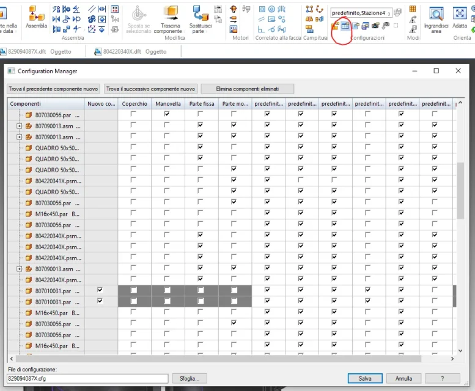475x391 pixels.
Task: Click the nested squares icon in Correlato alla faccia
Action: click(262, 9)
